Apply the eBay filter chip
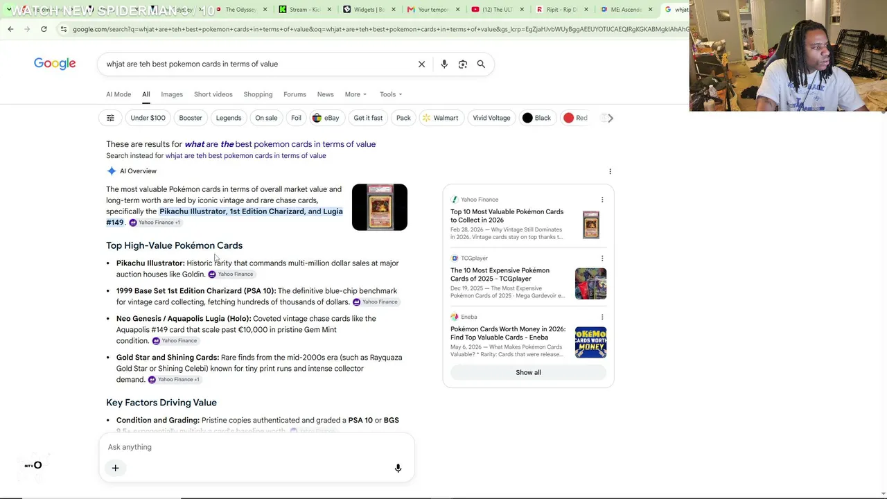The width and height of the screenshot is (887, 499). coord(326,118)
